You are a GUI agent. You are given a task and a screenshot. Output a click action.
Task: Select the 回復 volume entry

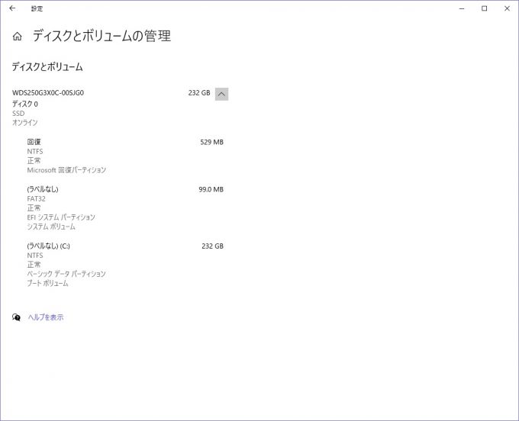coord(34,142)
